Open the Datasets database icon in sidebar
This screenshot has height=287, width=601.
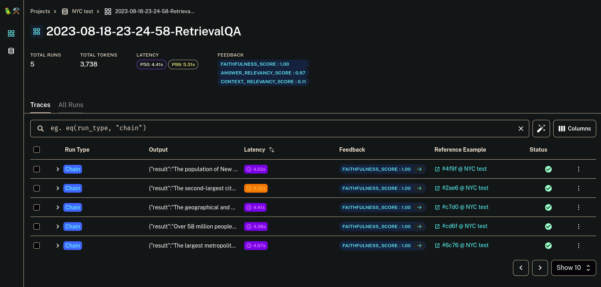[11, 51]
